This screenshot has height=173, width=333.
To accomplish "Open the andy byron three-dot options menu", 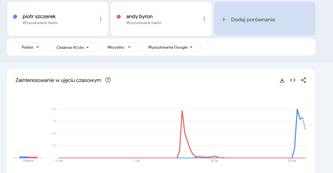I will 204,19.
